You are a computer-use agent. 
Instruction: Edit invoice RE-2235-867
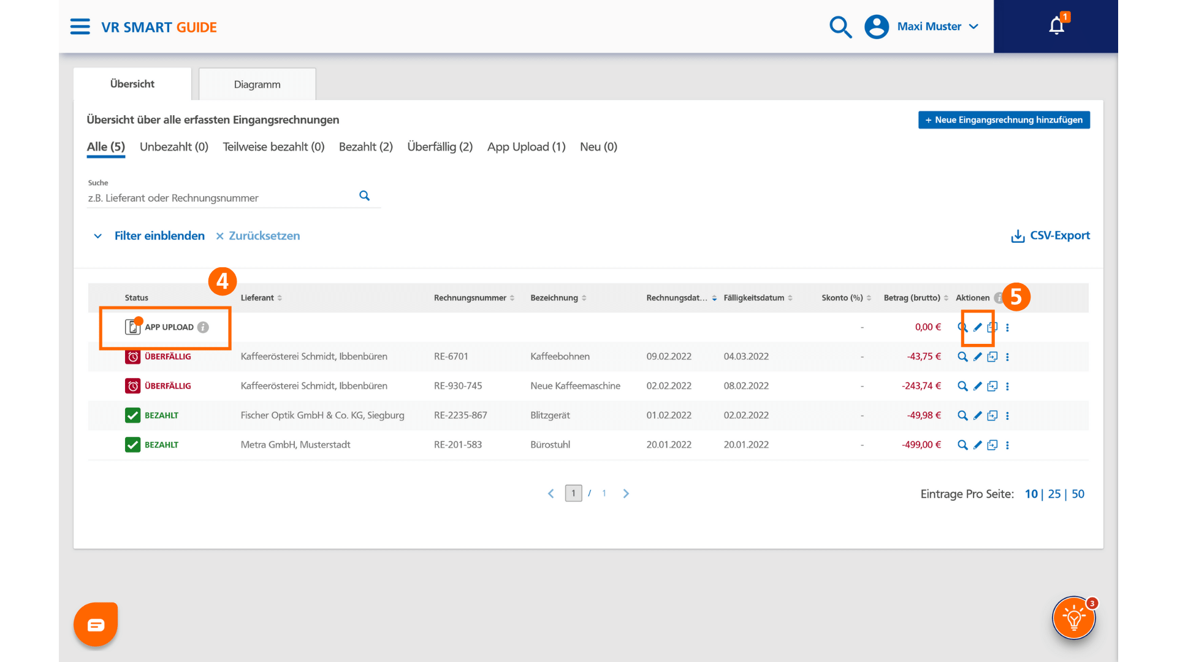click(978, 416)
